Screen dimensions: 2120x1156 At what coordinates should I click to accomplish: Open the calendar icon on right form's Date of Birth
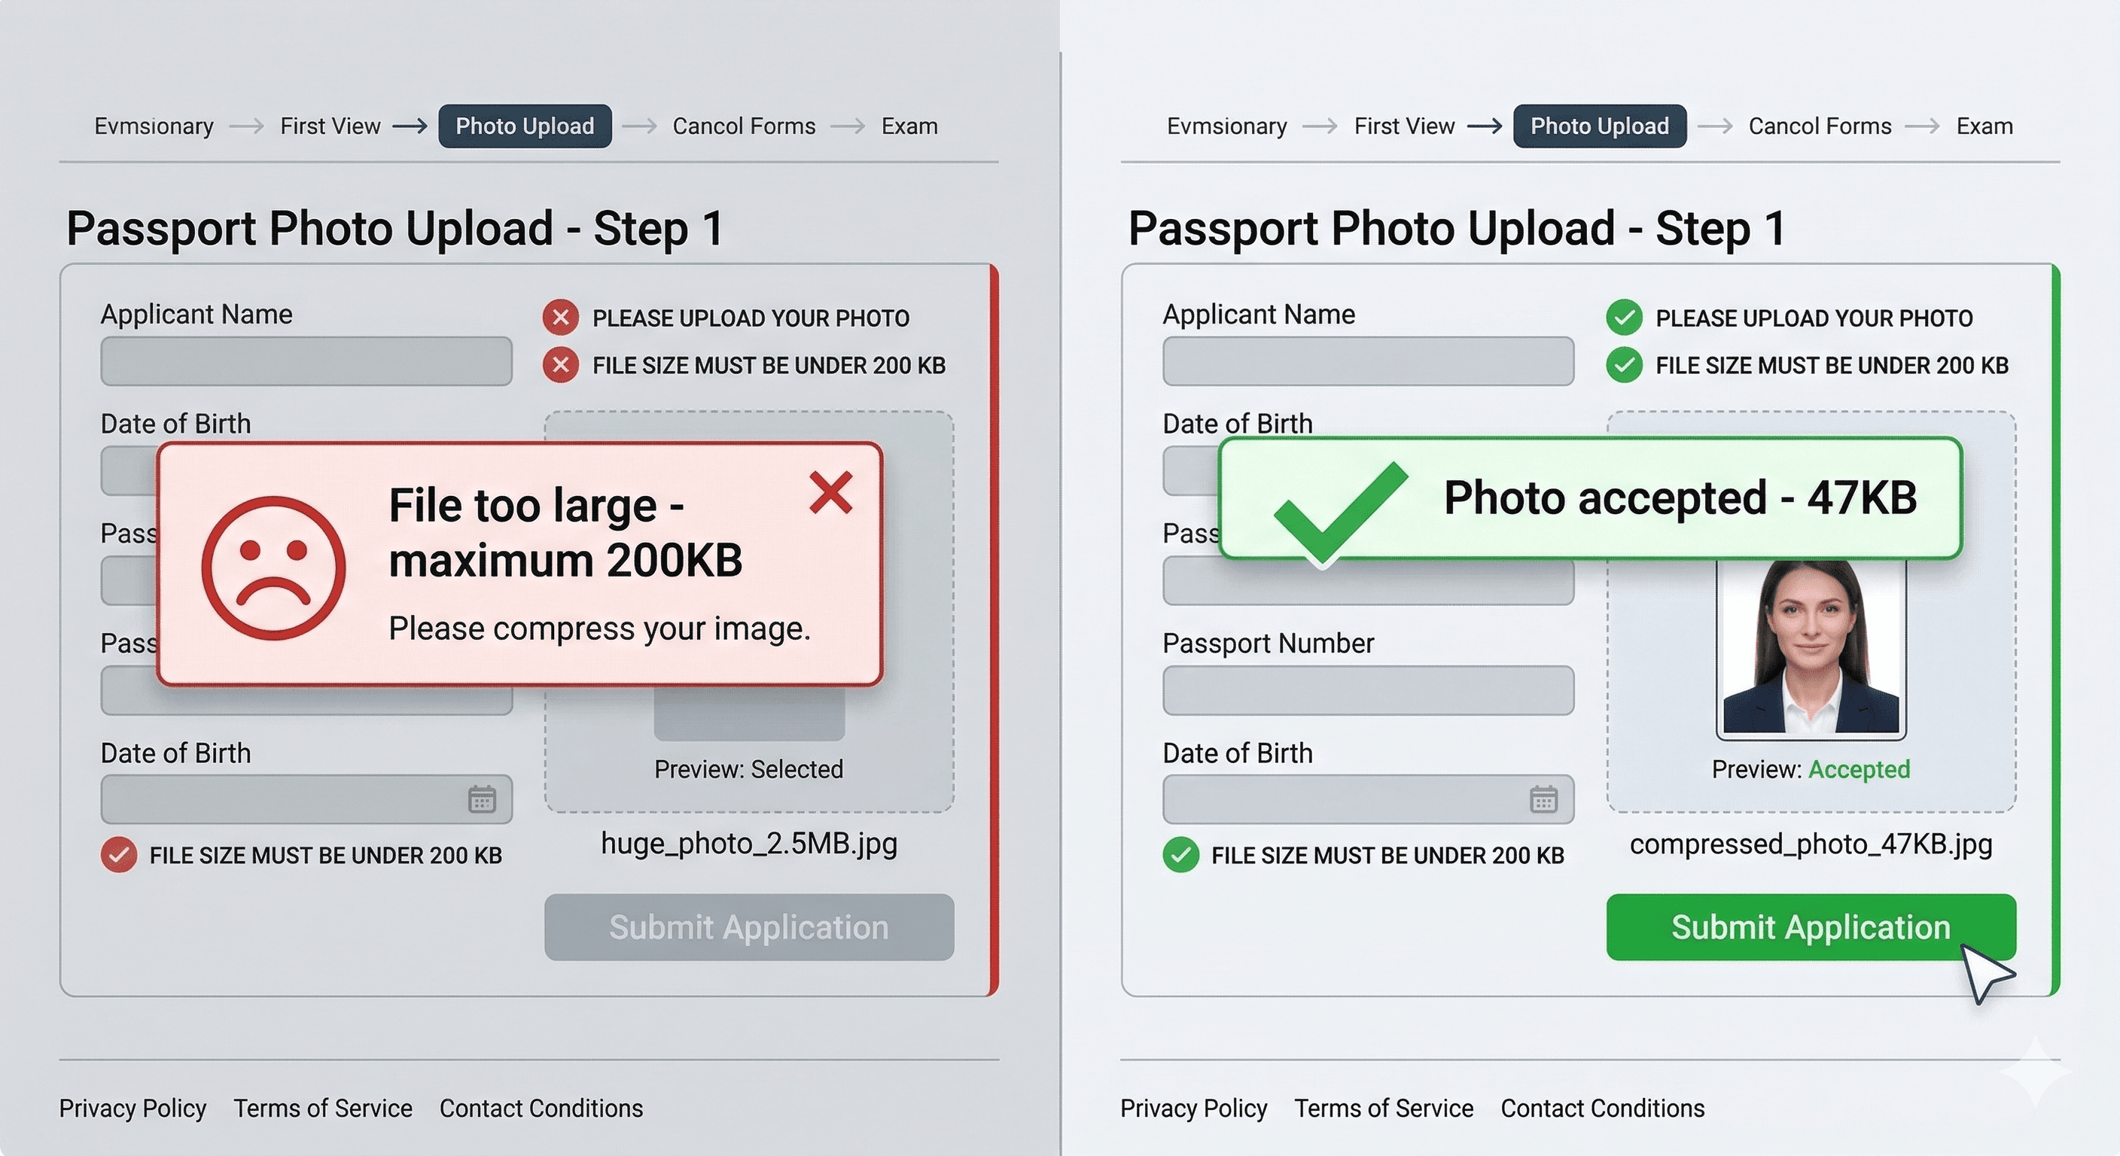[x=1545, y=799]
